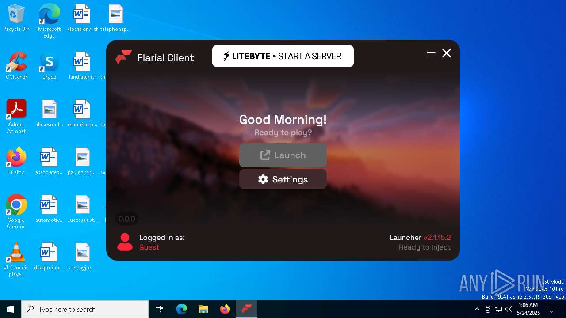The width and height of the screenshot is (566, 318).
Task: Select the Recycle Bin desktop icon
Action: tap(16, 19)
